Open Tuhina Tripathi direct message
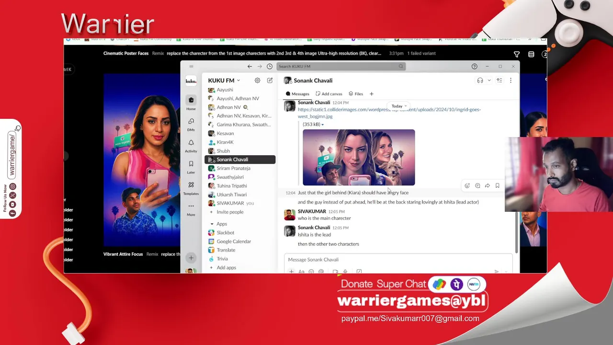 [239, 186]
